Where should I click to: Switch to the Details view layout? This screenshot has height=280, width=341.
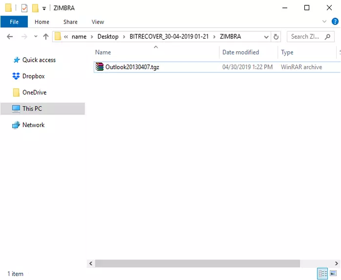(x=322, y=274)
